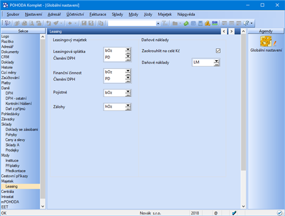Click the printer icon in toolbar

tap(25, 23)
